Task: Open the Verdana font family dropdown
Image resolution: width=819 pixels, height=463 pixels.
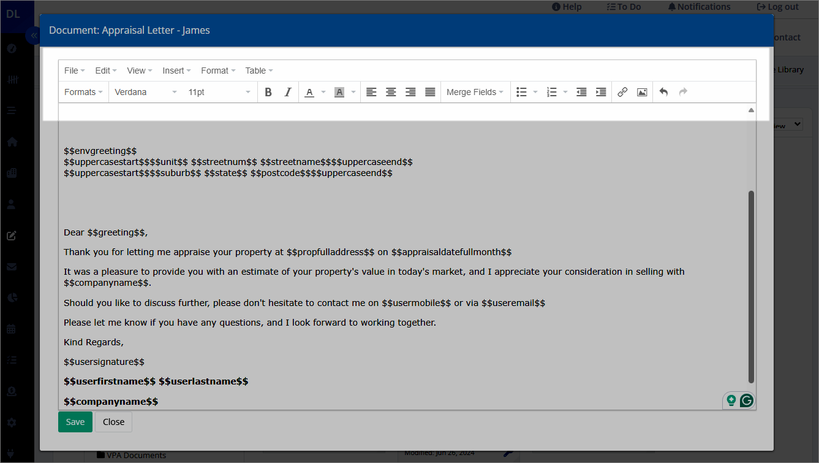Action: point(146,92)
